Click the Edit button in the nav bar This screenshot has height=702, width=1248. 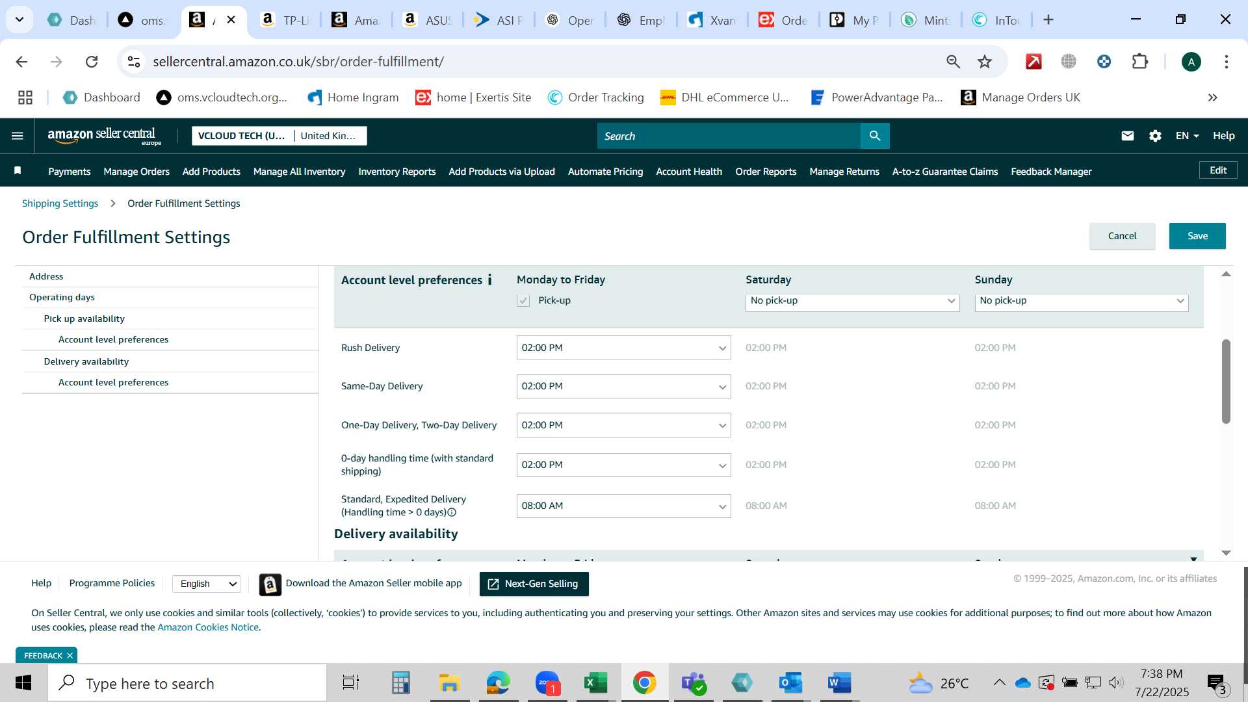(1218, 170)
